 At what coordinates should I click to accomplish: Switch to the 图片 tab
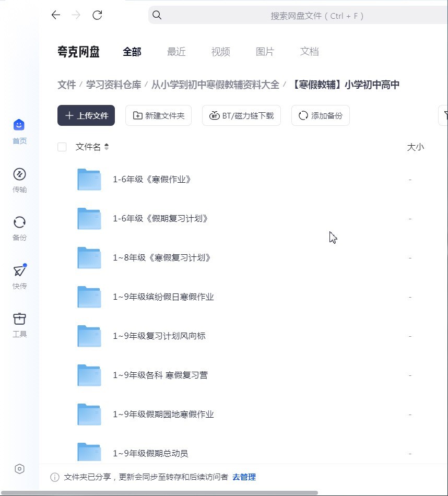pos(265,52)
